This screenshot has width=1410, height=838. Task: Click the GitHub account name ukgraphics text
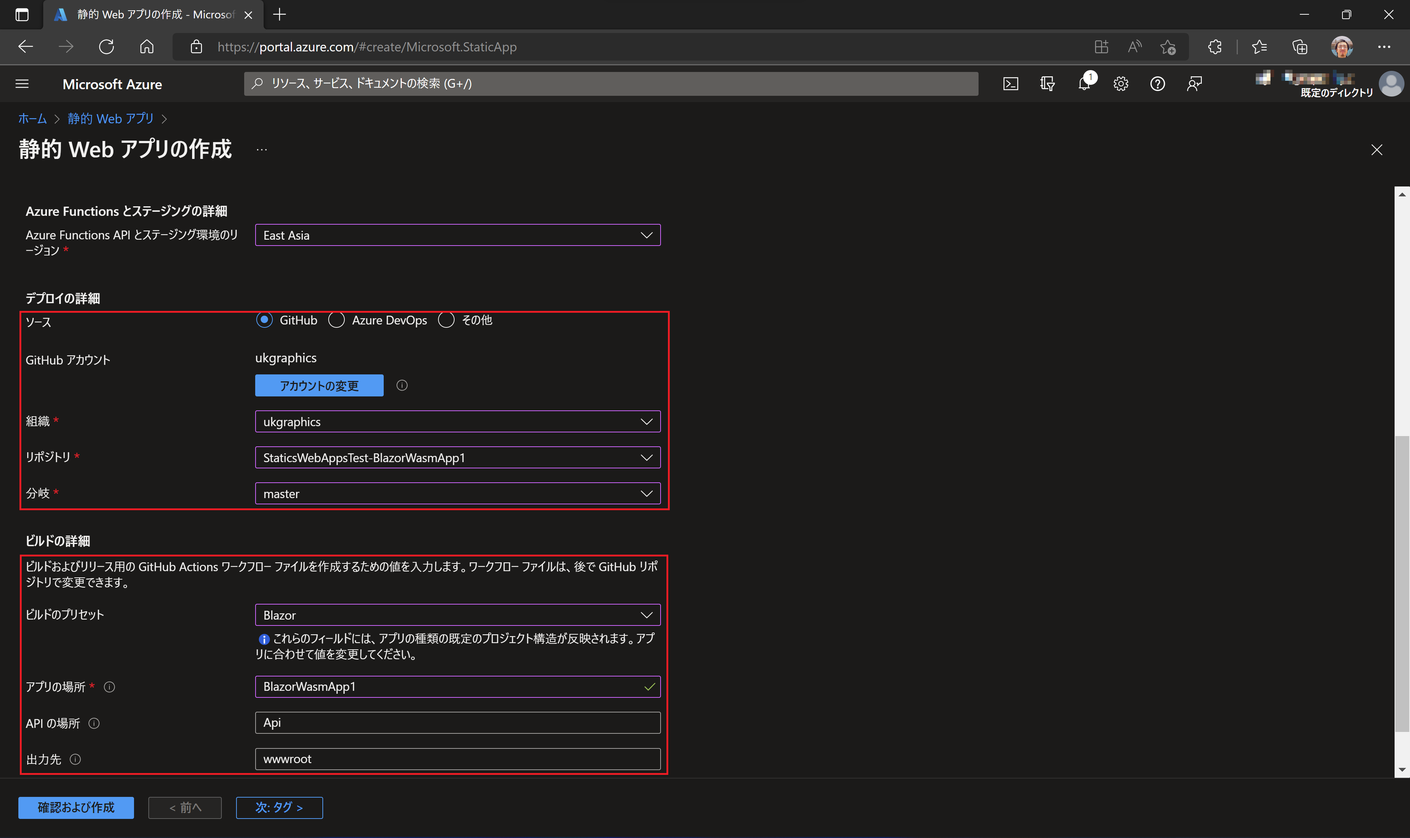[286, 358]
